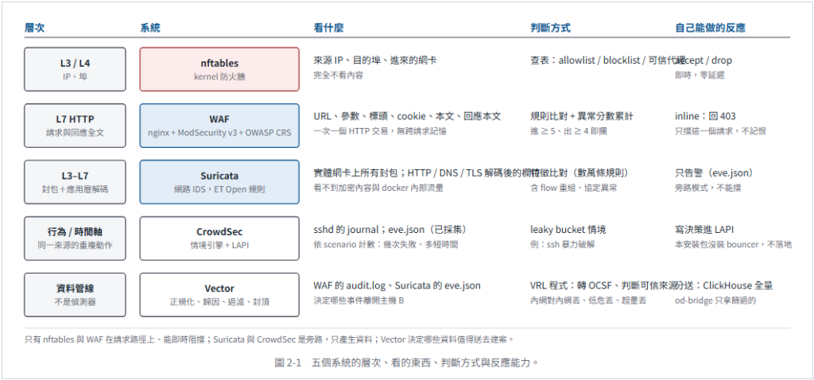Click text 規則比對 + 異常分數累計
Image resolution: width=814 pixels, height=380 pixels.
tap(581, 116)
